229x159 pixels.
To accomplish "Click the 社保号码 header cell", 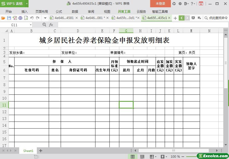I will 32,70.
